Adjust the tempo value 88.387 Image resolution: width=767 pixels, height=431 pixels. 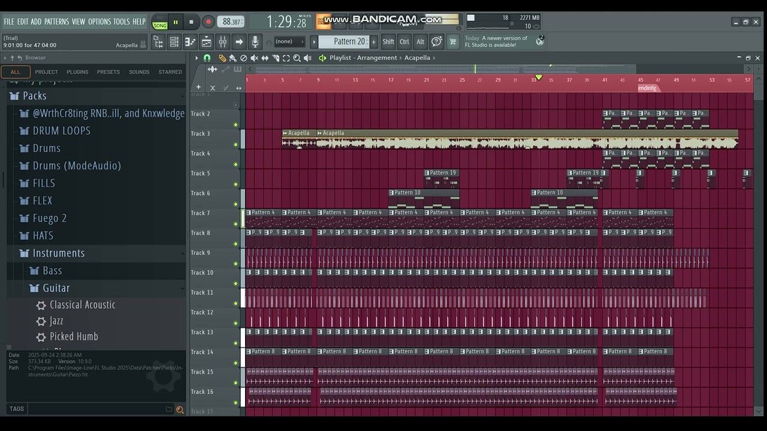coord(230,22)
